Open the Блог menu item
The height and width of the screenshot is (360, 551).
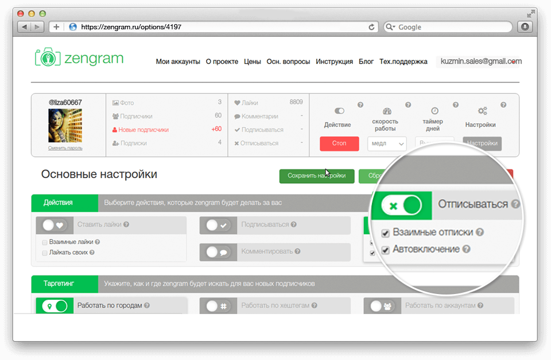[366, 61]
